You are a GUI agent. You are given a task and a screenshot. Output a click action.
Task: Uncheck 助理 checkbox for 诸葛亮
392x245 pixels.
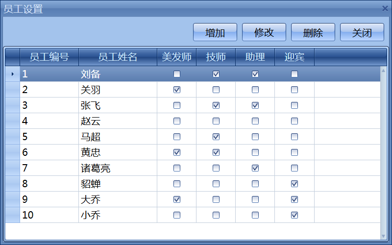click(255, 168)
